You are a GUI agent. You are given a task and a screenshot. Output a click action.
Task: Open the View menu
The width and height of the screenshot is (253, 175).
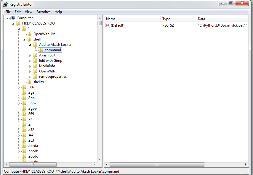[x=28, y=12]
